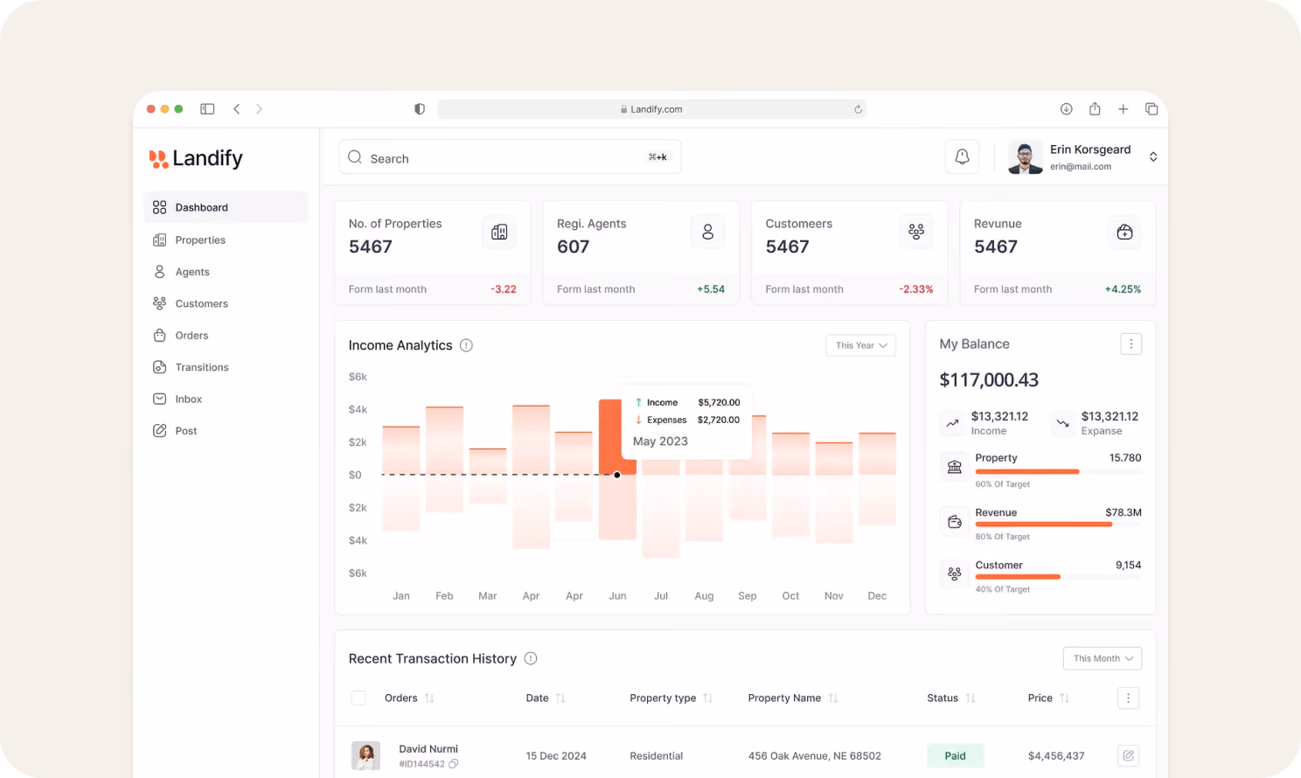Image resolution: width=1301 pixels, height=778 pixels.
Task: Go back with browser back arrow
Action: [236, 109]
